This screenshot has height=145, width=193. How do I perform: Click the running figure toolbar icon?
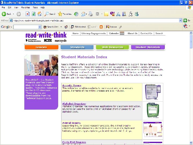click(131, 14)
